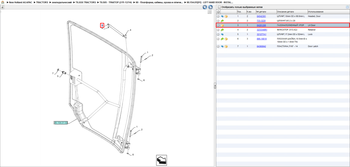This screenshot has height=167, width=350.
Task: Click callout 6 below the upper hinge
Action: tap(144, 80)
